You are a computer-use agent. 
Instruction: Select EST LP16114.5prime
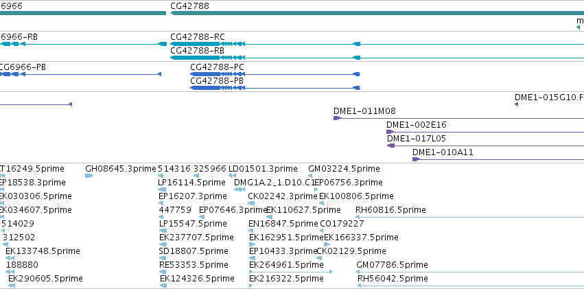tap(192, 183)
